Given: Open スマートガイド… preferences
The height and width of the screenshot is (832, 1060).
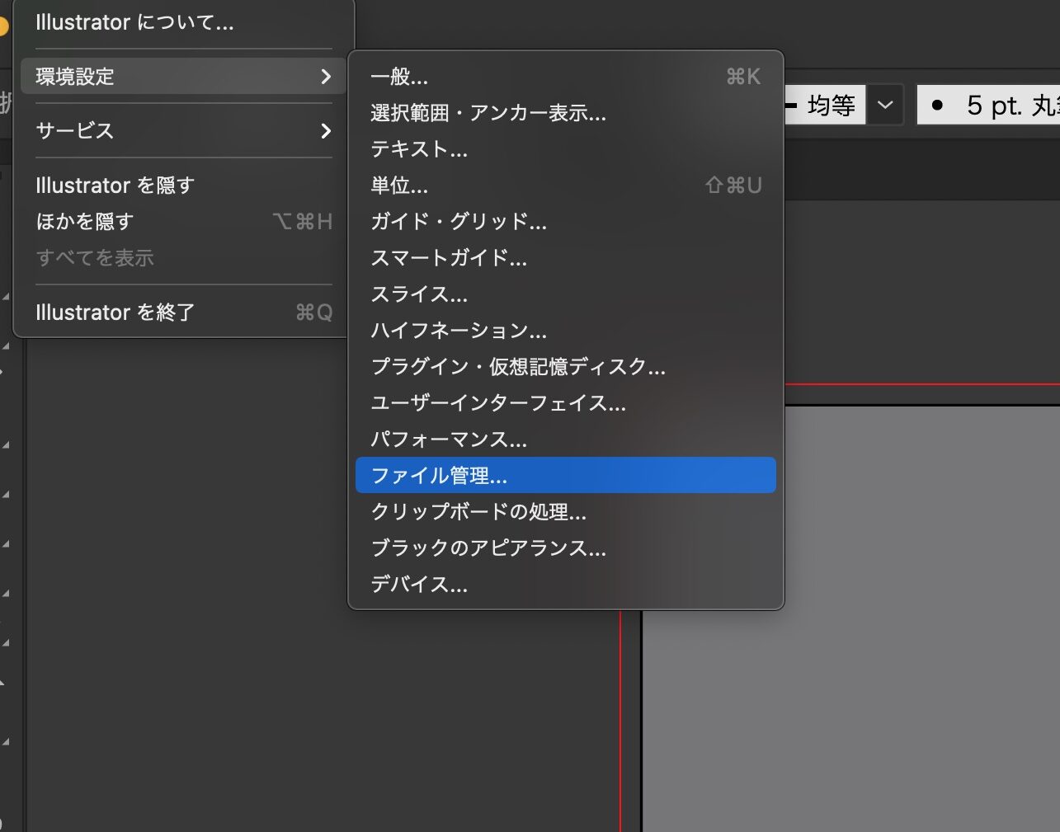Looking at the screenshot, I should pyautogui.click(x=566, y=258).
